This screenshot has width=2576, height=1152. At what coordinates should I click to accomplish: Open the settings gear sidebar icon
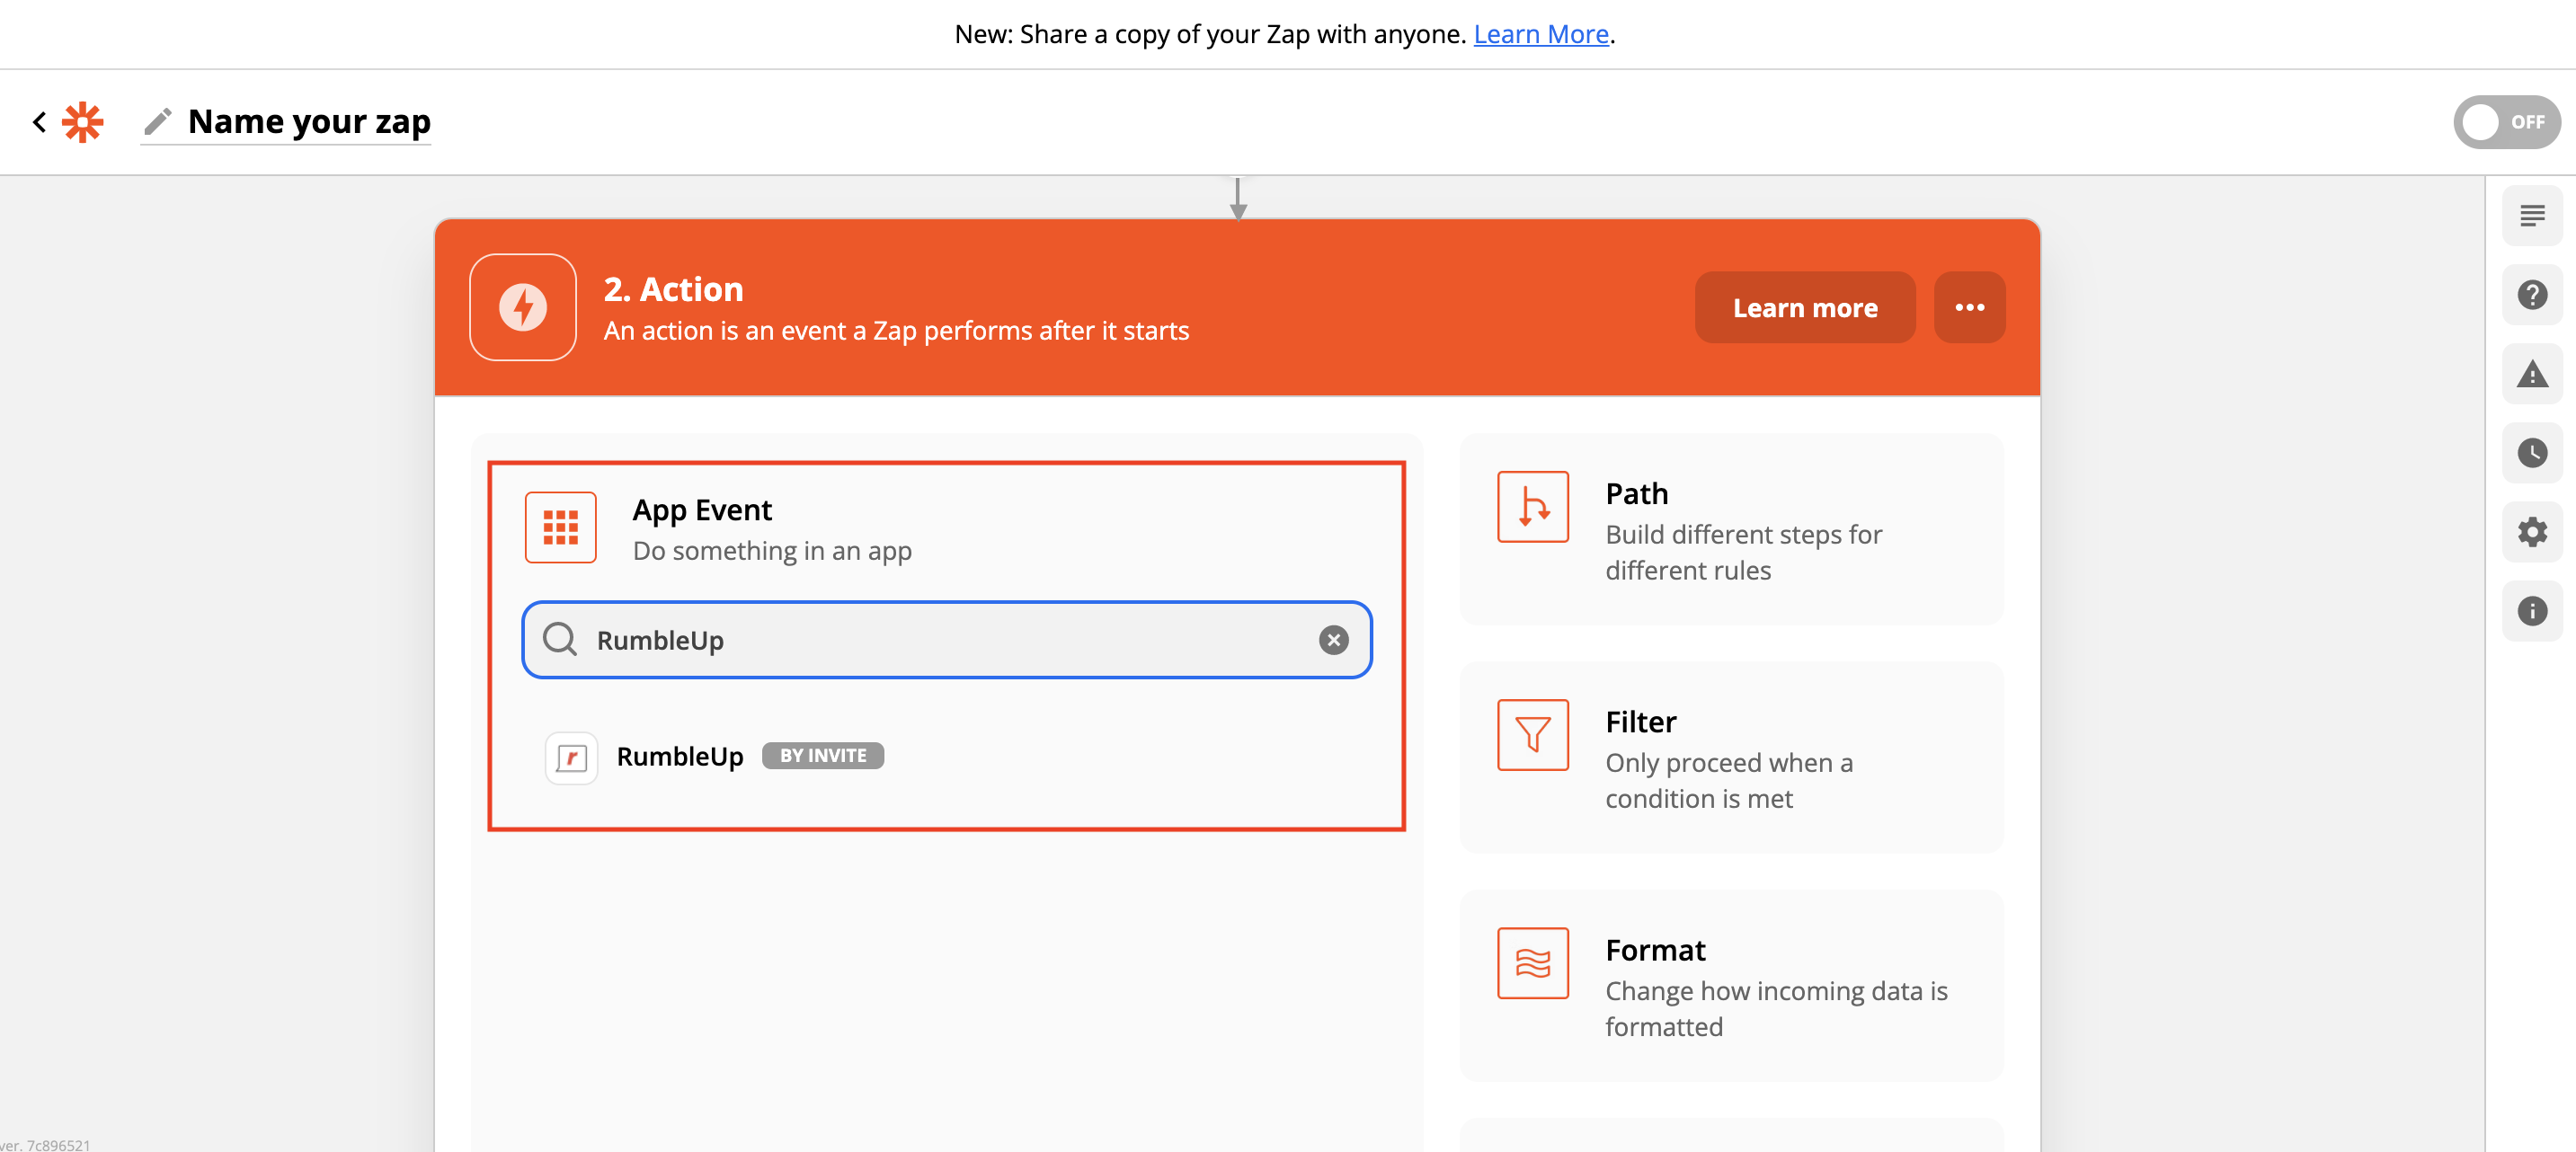coord(2531,532)
